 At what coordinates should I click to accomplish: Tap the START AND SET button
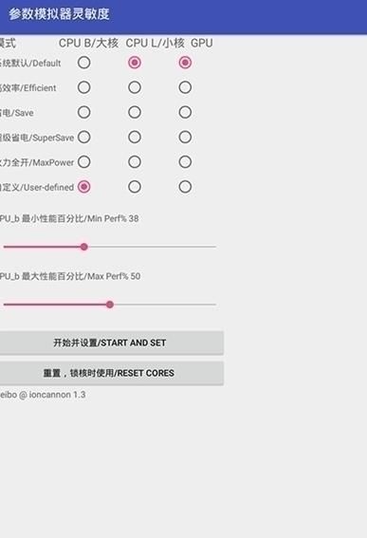110,343
